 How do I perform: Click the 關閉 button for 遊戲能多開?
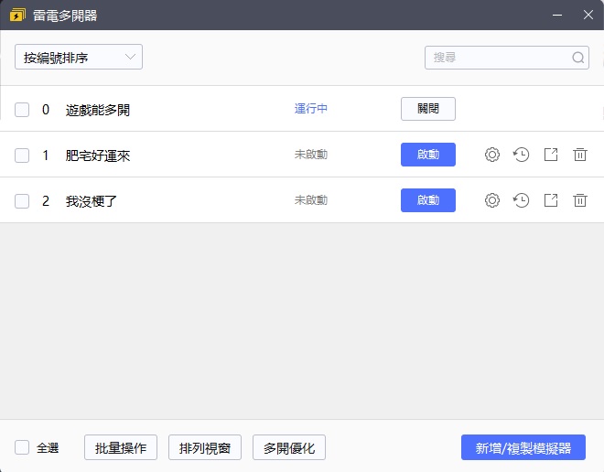[427, 109]
